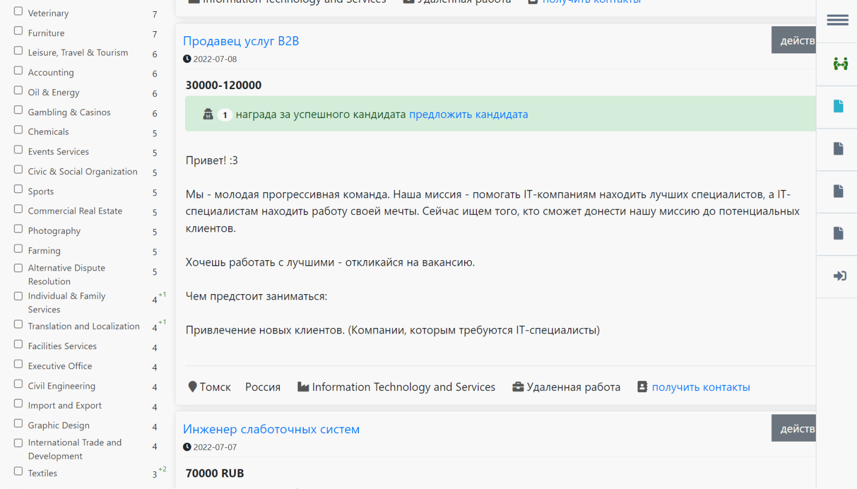Open the Инженер слаботочных систем vacancy
The width and height of the screenshot is (857, 489).
[271, 429]
